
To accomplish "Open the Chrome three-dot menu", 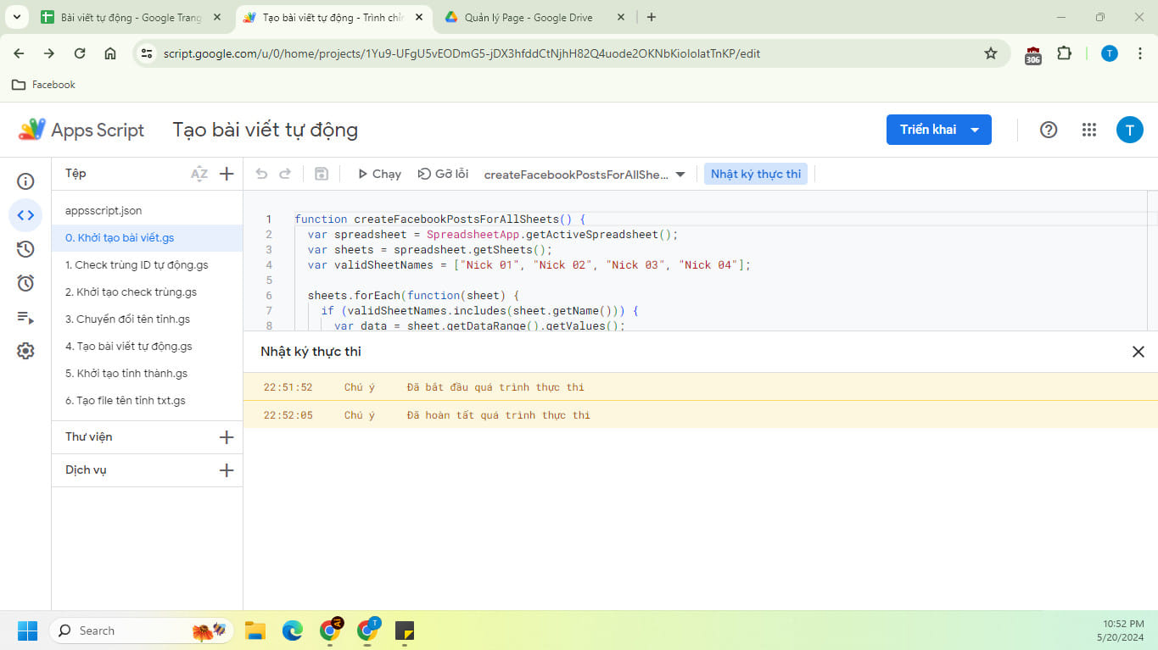I will [x=1139, y=53].
